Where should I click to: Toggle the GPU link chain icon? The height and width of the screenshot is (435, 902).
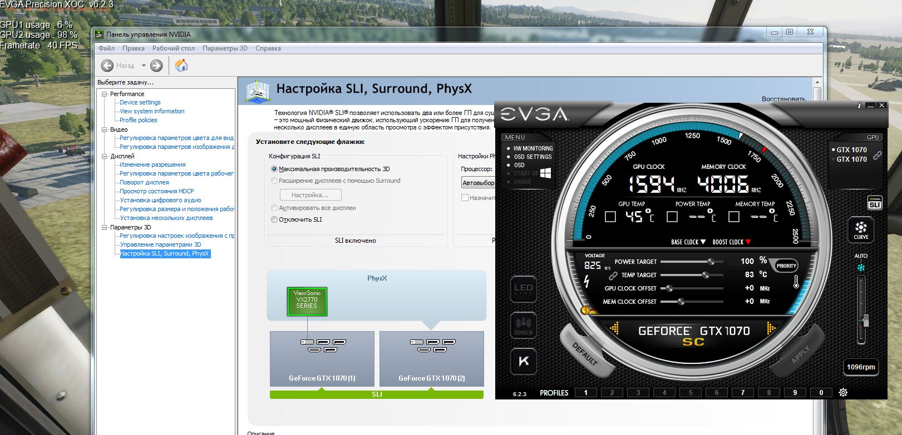878,155
